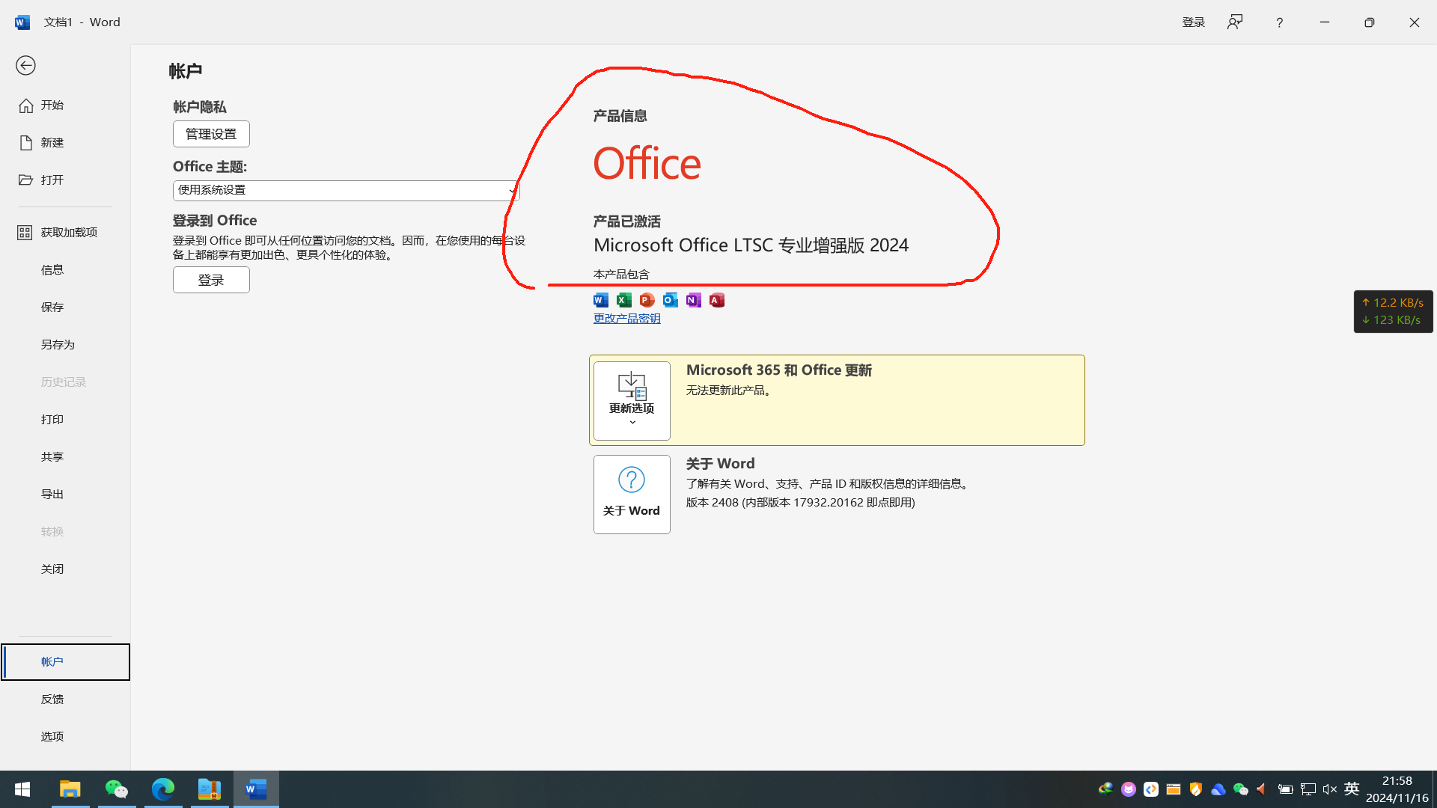Click the OneNote product icon
The image size is (1437, 808).
point(694,300)
